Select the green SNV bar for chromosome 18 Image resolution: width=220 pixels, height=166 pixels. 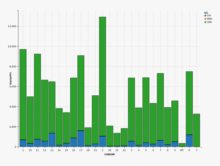point(88,136)
